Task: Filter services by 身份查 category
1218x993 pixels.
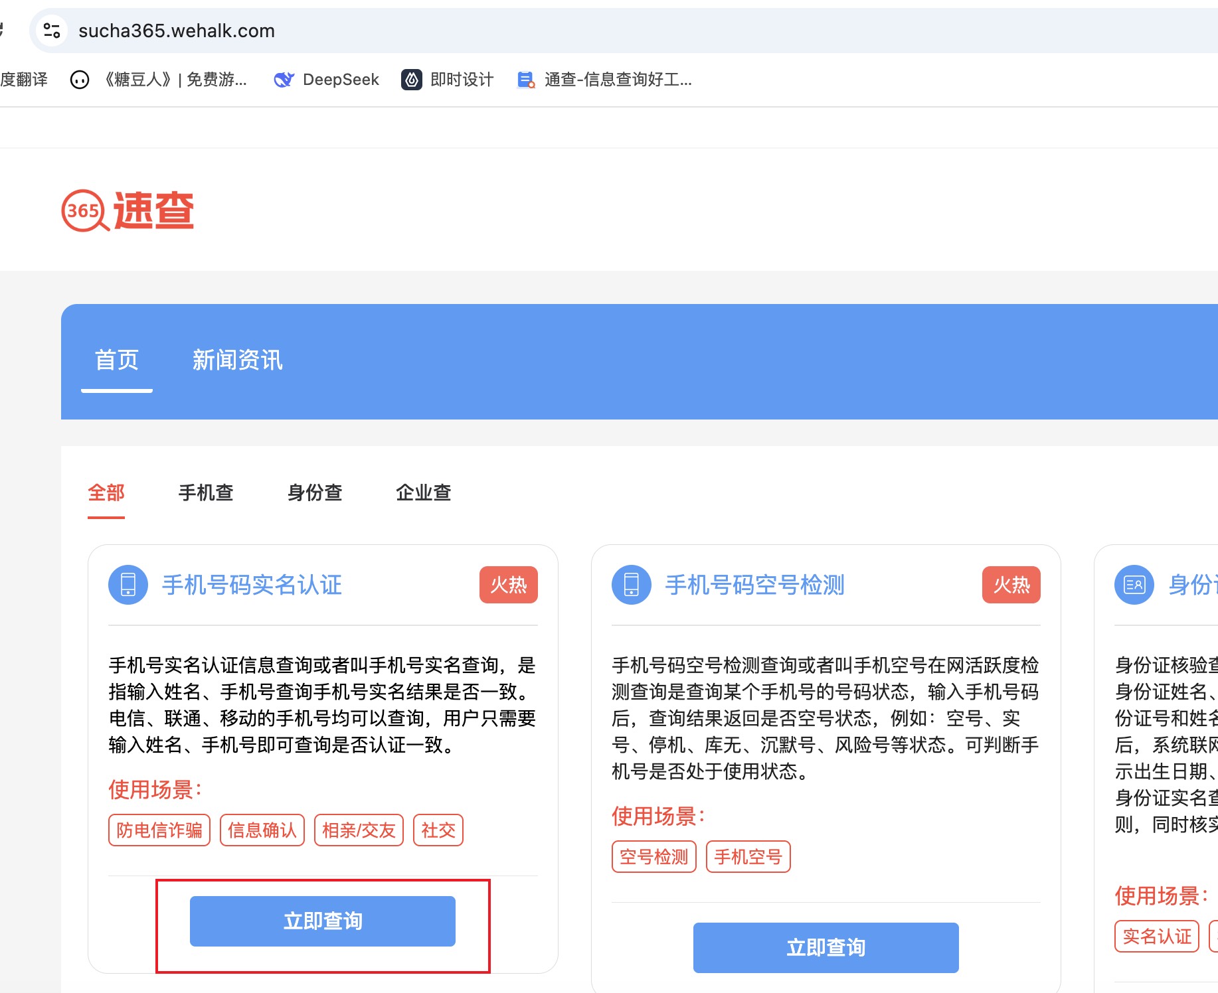Action: click(315, 493)
